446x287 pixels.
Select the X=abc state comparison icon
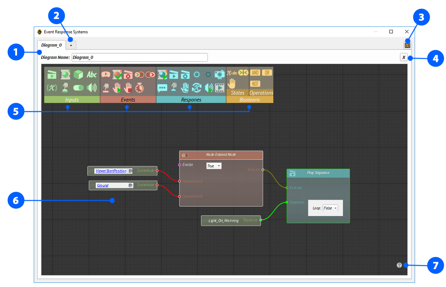[x=232, y=73]
